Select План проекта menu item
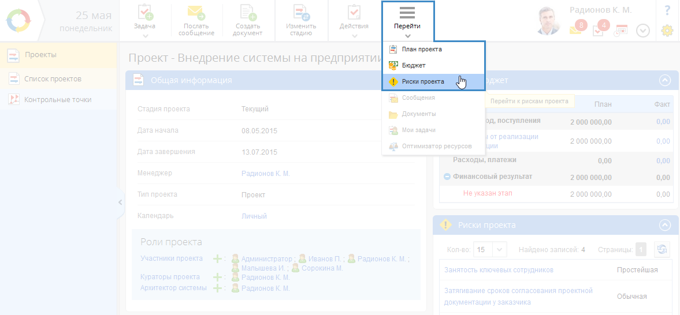 [422, 50]
